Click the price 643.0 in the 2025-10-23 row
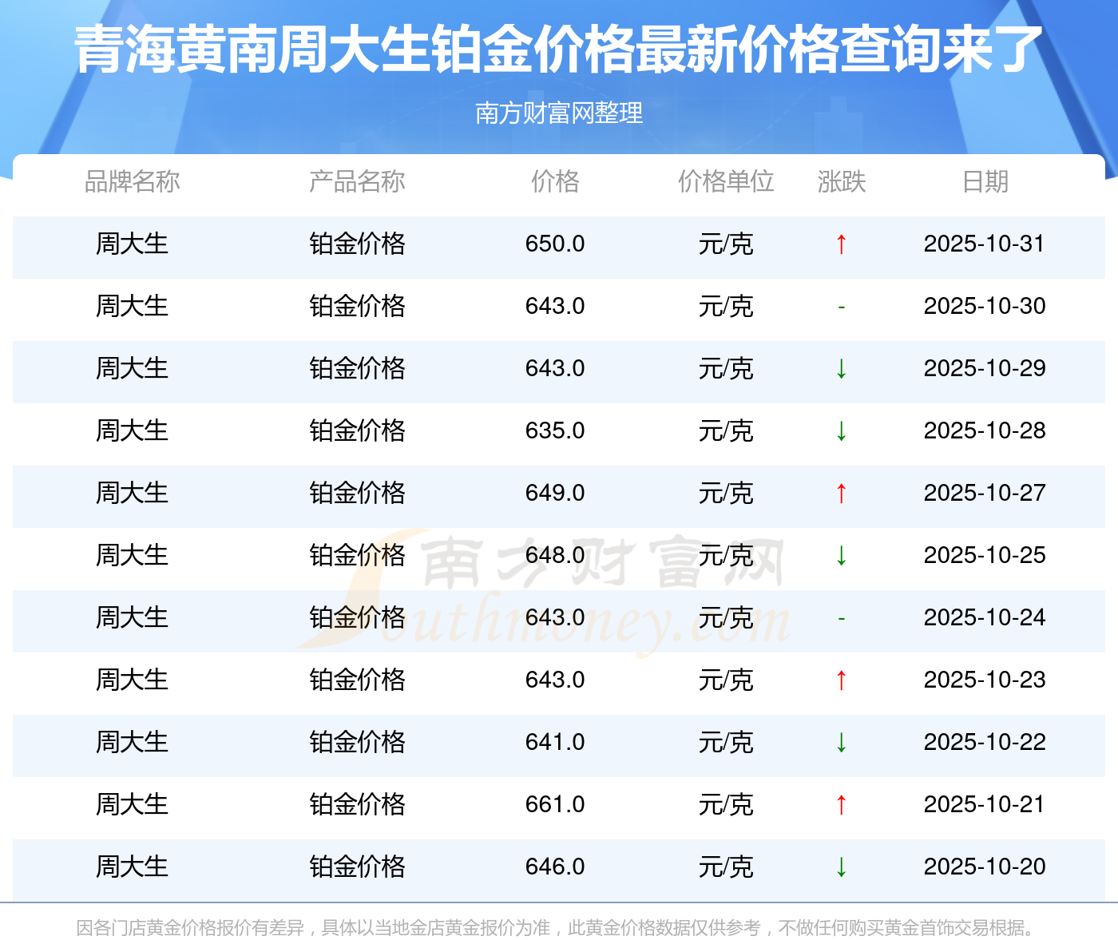1118x940 pixels. tap(555, 680)
